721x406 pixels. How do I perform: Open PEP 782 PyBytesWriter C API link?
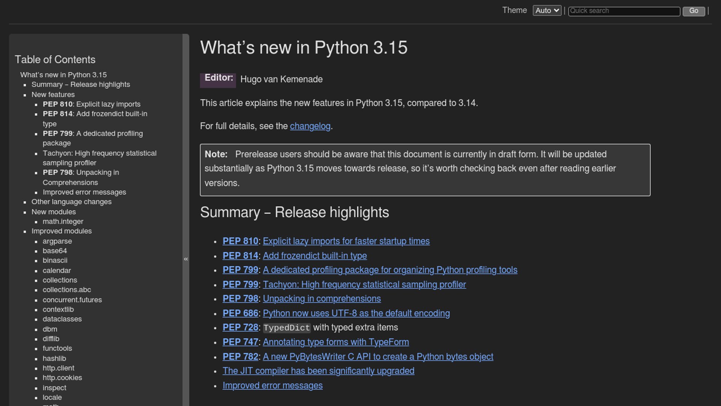pos(378,357)
